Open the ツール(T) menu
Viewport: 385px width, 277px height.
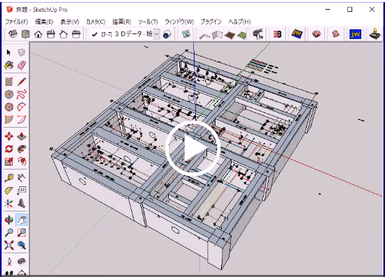click(148, 22)
